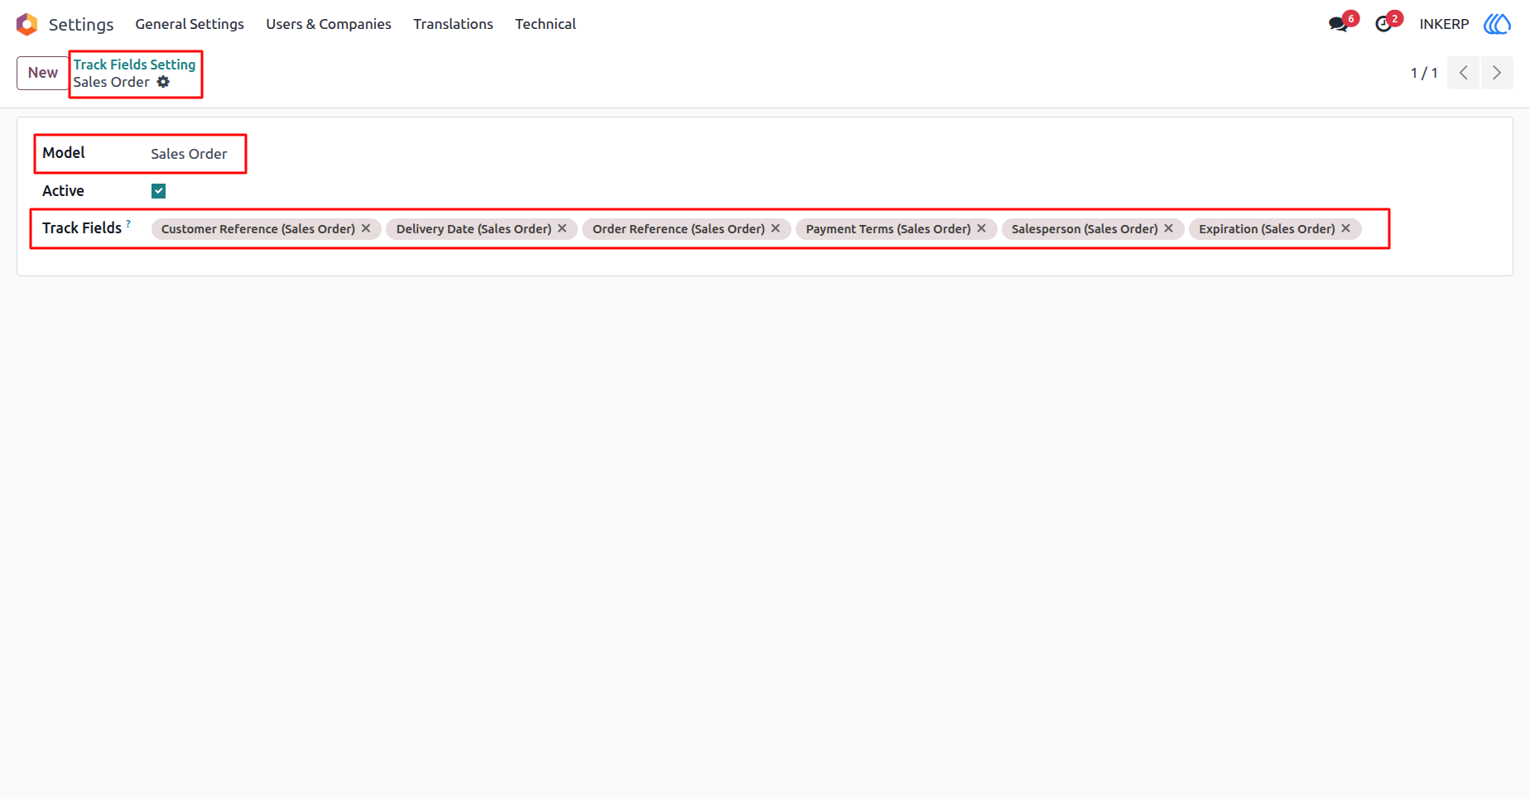This screenshot has width=1530, height=799.
Task: Toggle the Active checkbox
Action: click(158, 191)
